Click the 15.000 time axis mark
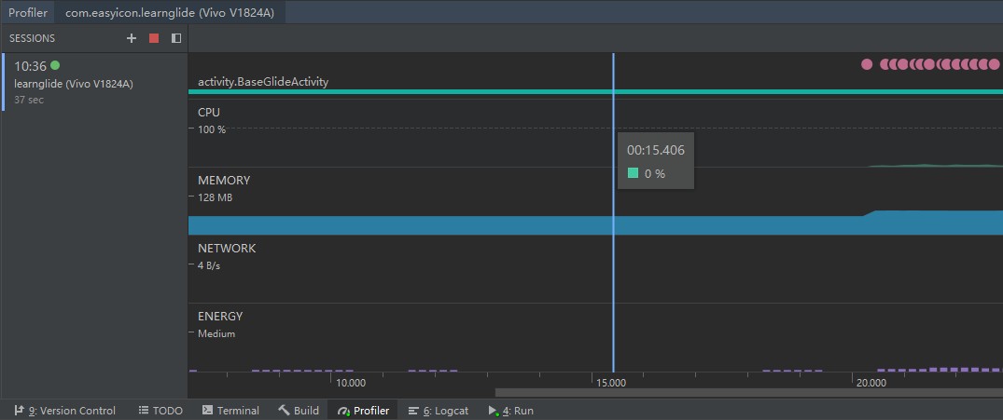The height and width of the screenshot is (420, 1003). pos(610,383)
